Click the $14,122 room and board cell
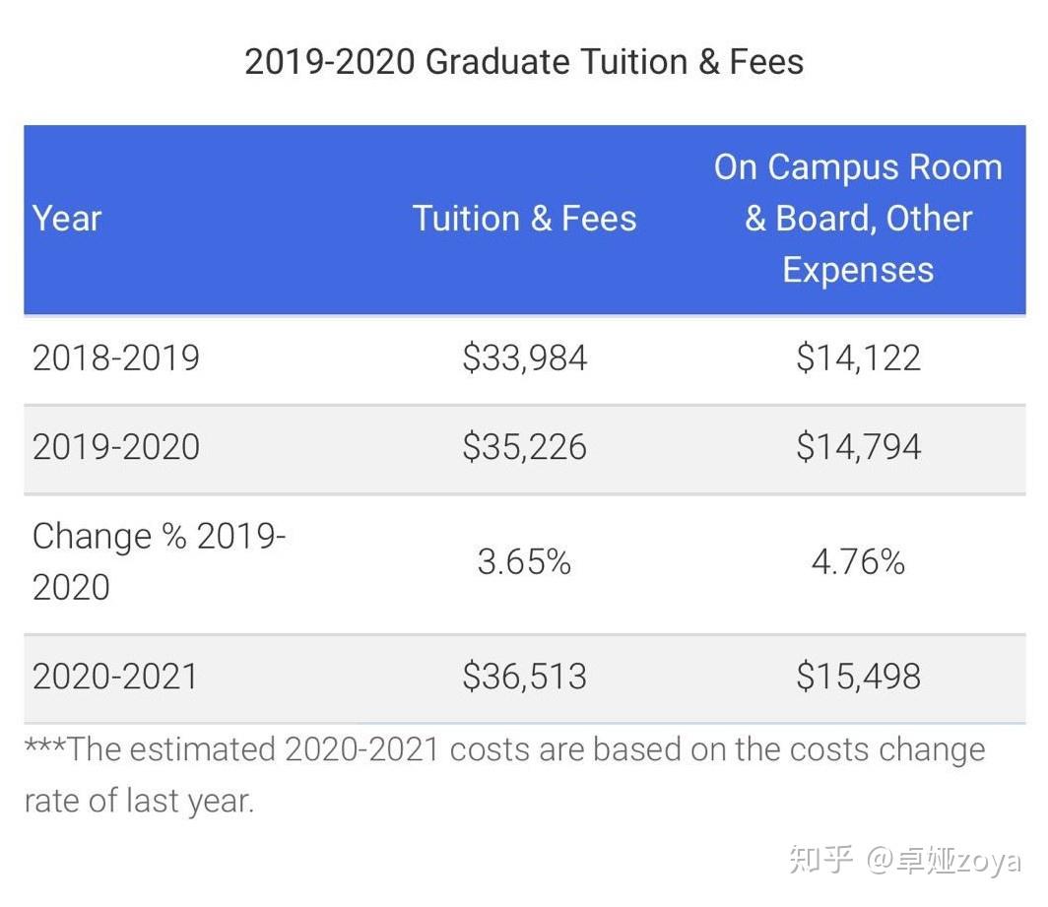 click(858, 357)
